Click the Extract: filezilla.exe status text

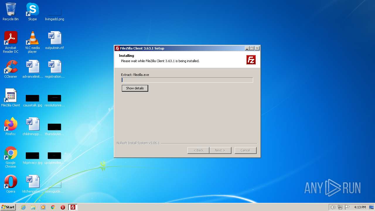[x=135, y=75]
